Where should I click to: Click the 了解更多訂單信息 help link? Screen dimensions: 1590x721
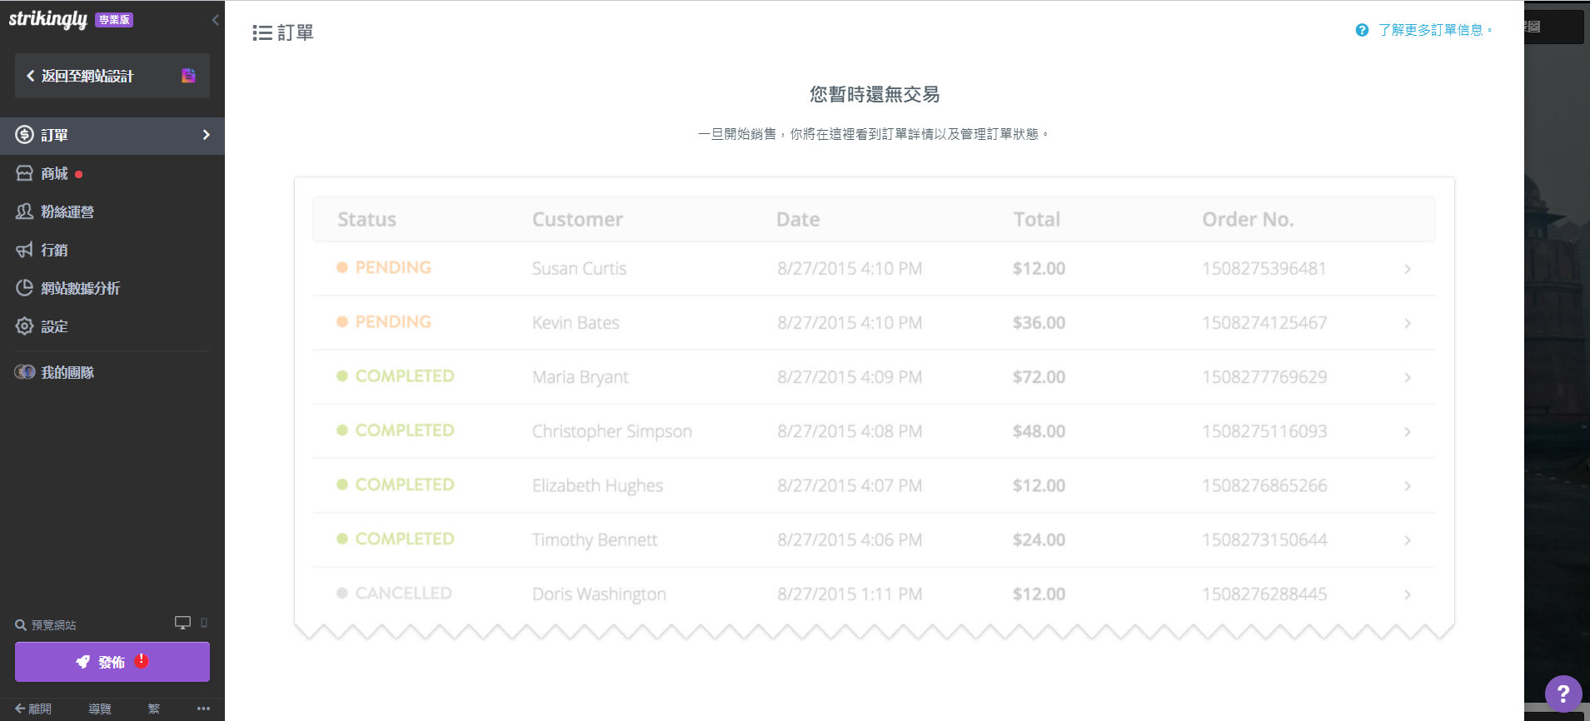tap(1435, 30)
